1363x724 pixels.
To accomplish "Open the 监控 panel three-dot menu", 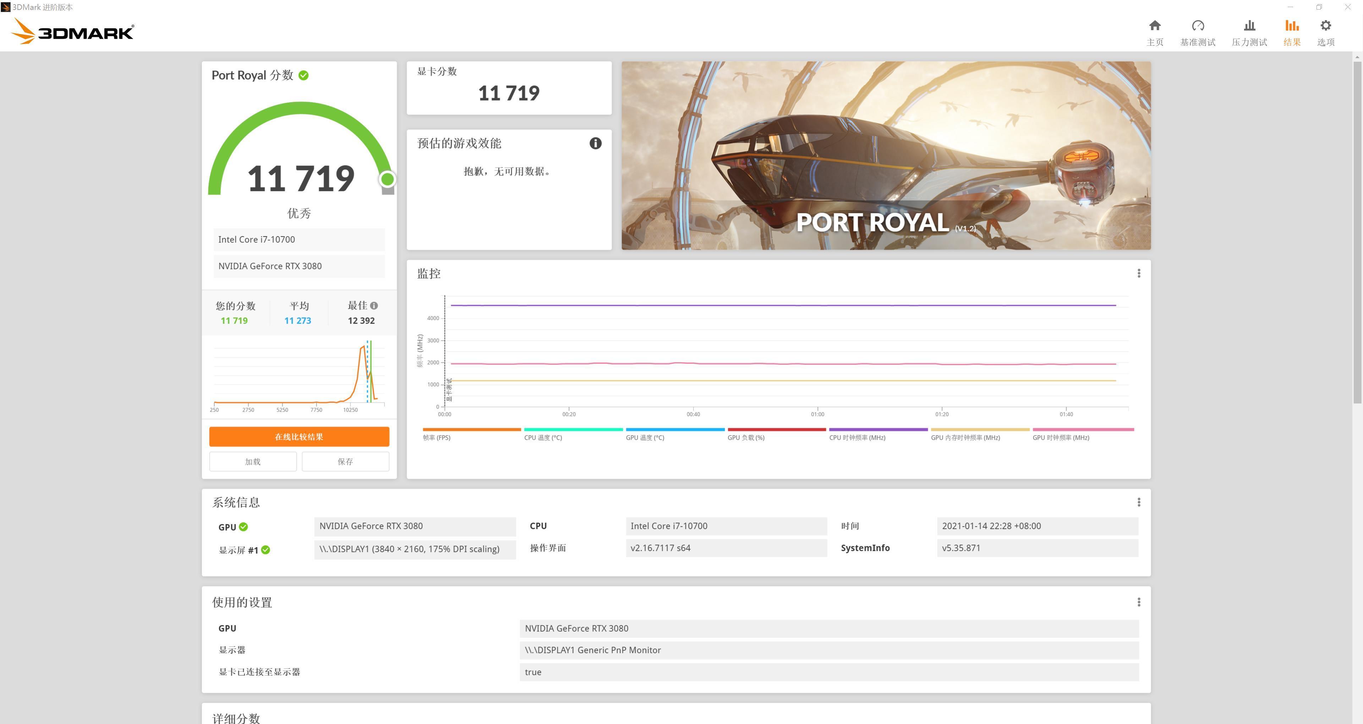I will click(x=1139, y=273).
